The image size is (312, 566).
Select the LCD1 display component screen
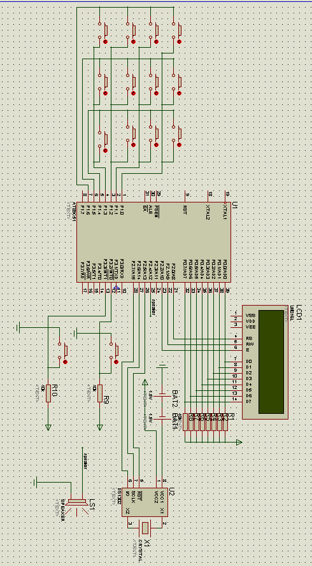tap(271, 362)
